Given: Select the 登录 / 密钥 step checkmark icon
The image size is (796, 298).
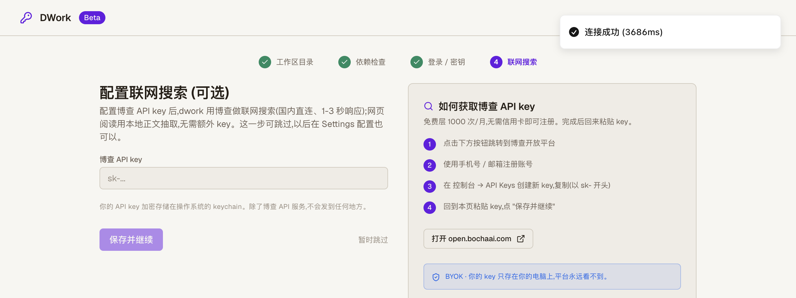Looking at the screenshot, I should [x=417, y=62].
